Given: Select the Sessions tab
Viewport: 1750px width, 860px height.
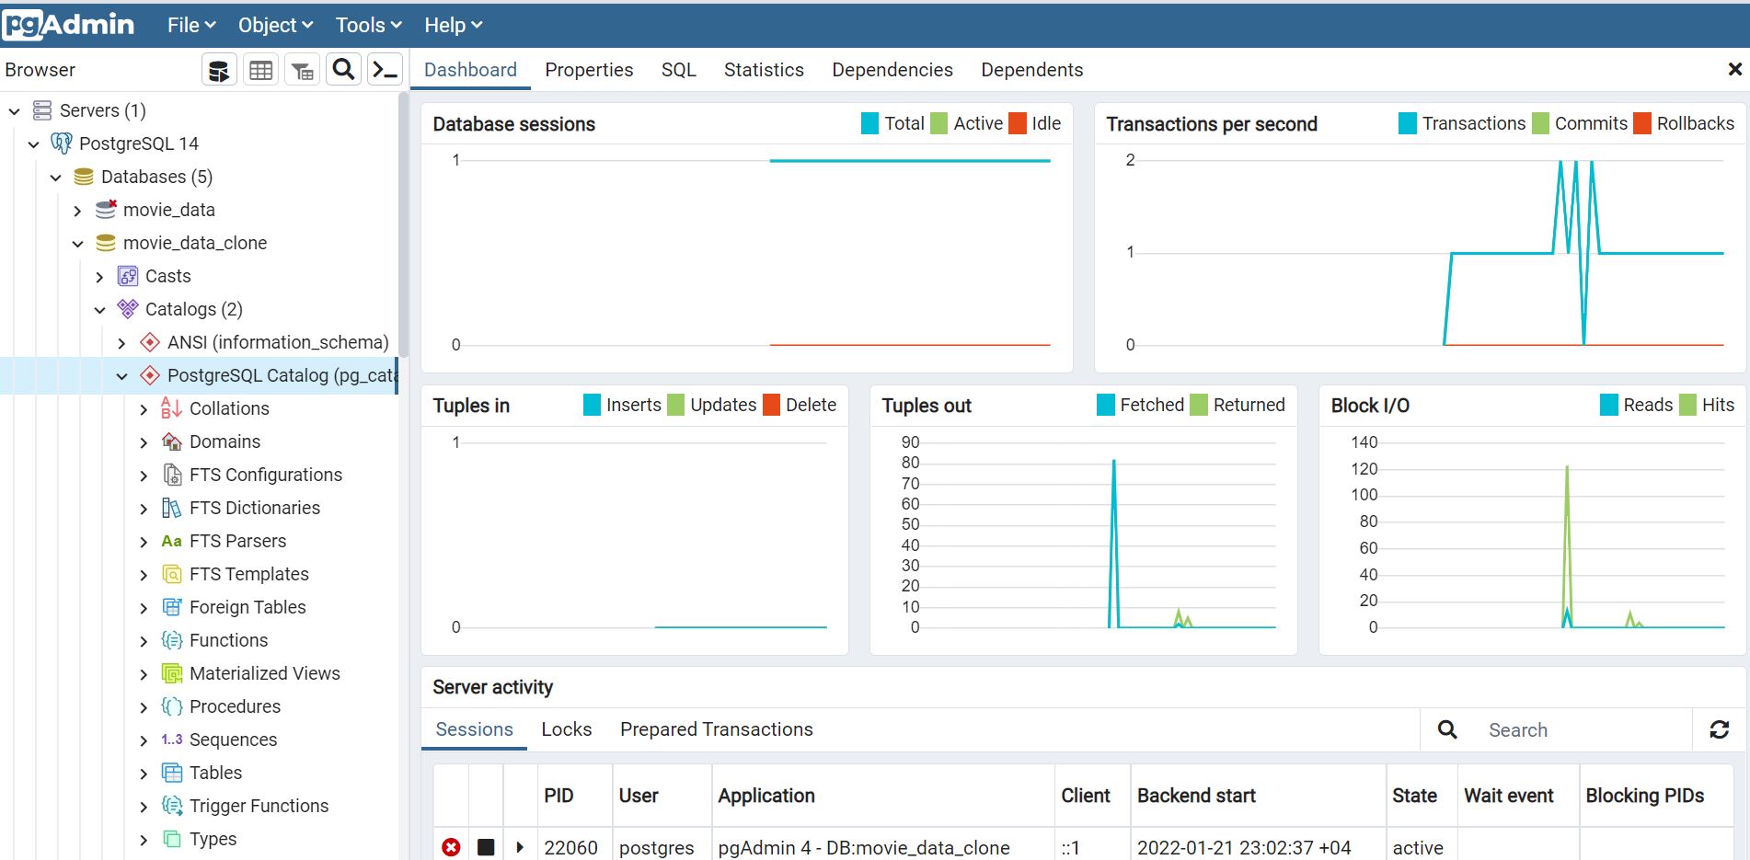Looking at the screenshot, I should [x=474, y=729].
